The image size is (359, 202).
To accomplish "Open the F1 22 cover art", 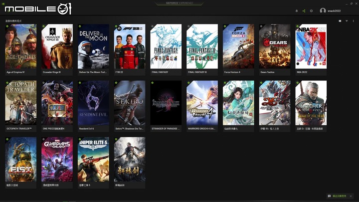I will coord(130,46).
